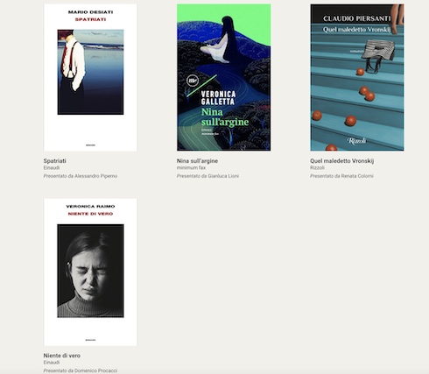The width and height of the screenshot is (429, 374).
Task: Open the Niente di vero cover image
Action: point(90,272)
